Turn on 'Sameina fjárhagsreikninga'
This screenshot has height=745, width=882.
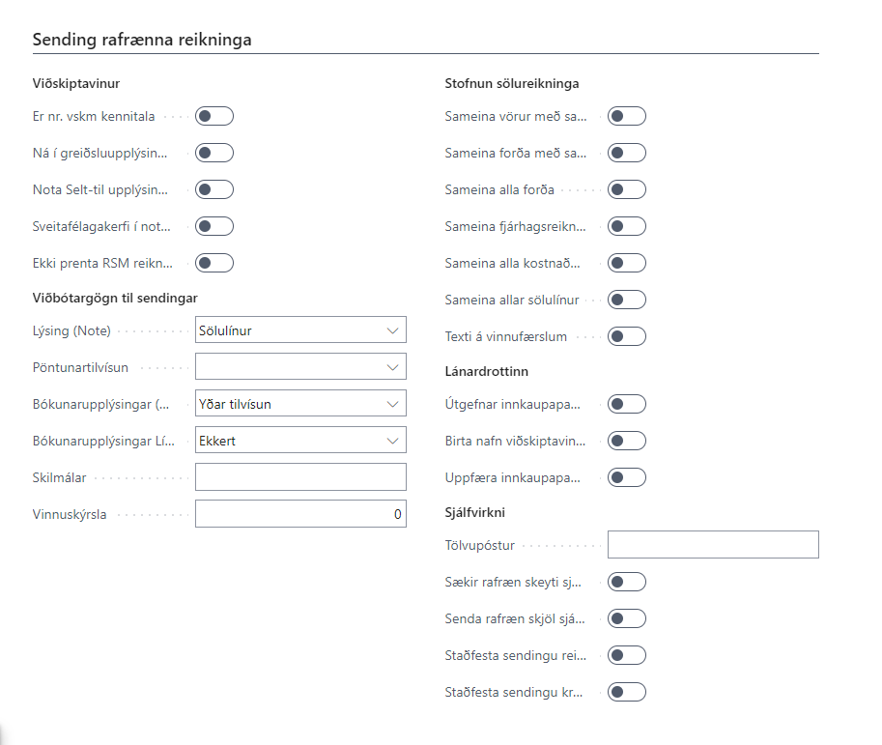point(626,225)
